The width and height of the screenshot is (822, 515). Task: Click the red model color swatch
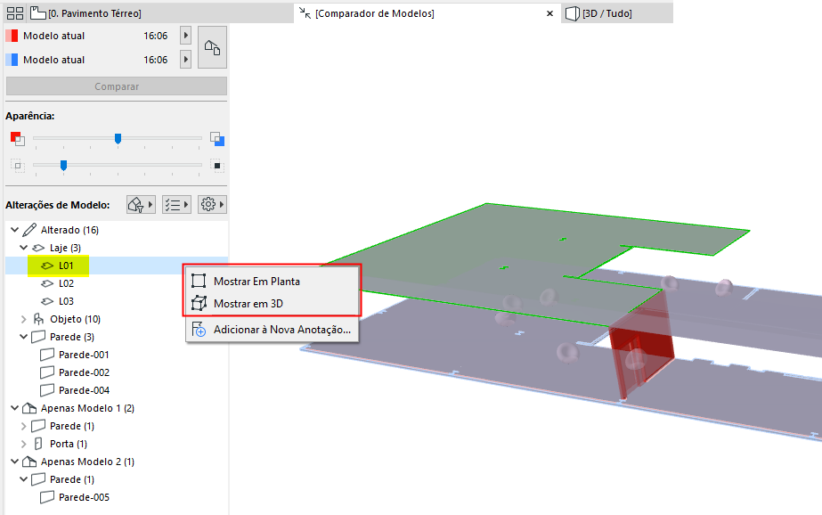[12, 36]
